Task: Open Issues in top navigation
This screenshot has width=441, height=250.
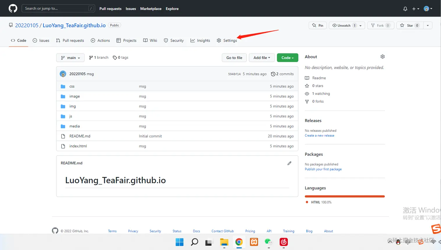Action: (131, 9)
